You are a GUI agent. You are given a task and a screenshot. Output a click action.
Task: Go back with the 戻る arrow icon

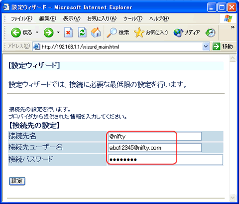coord(16,32)
